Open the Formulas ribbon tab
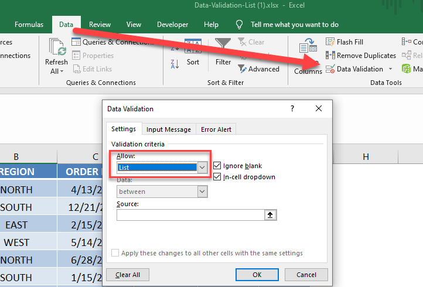Viewport: 423px width, 287px height. pyautogui.click(x=29, y=25)
